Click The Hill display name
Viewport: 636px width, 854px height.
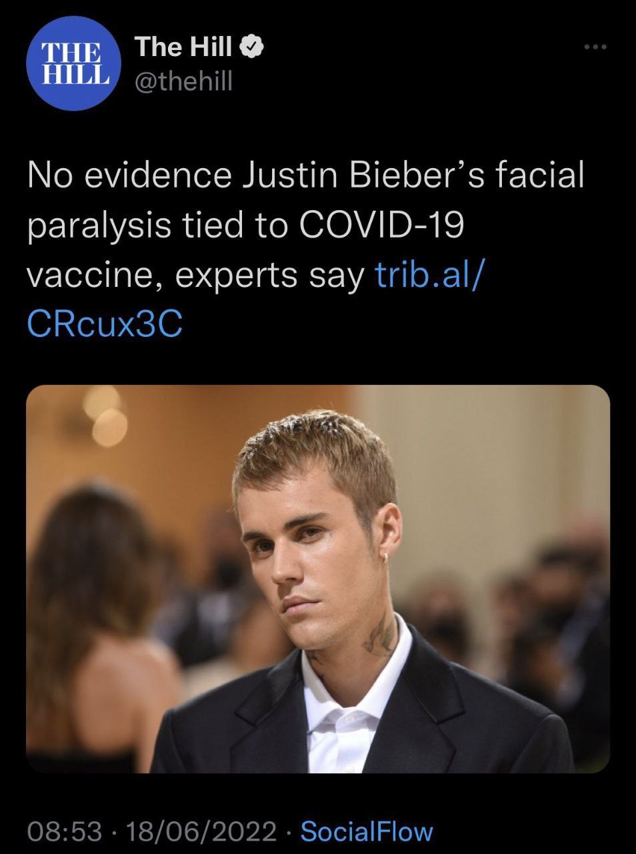click(x=183, y=47)
